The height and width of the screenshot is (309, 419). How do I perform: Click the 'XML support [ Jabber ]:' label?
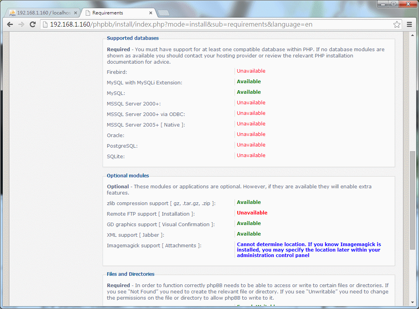135,235
